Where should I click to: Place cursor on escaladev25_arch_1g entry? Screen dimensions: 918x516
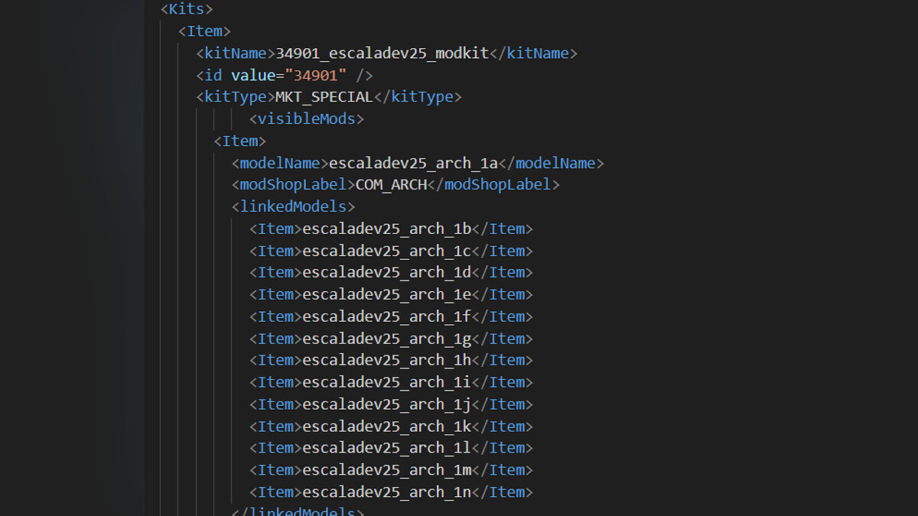point(387,339)
